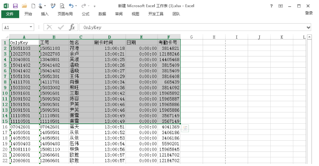
Task: Click the Quick Analysis icon below selection
Action: pos(185,129)
